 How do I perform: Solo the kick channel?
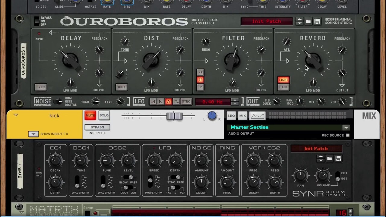pos(104,115)
